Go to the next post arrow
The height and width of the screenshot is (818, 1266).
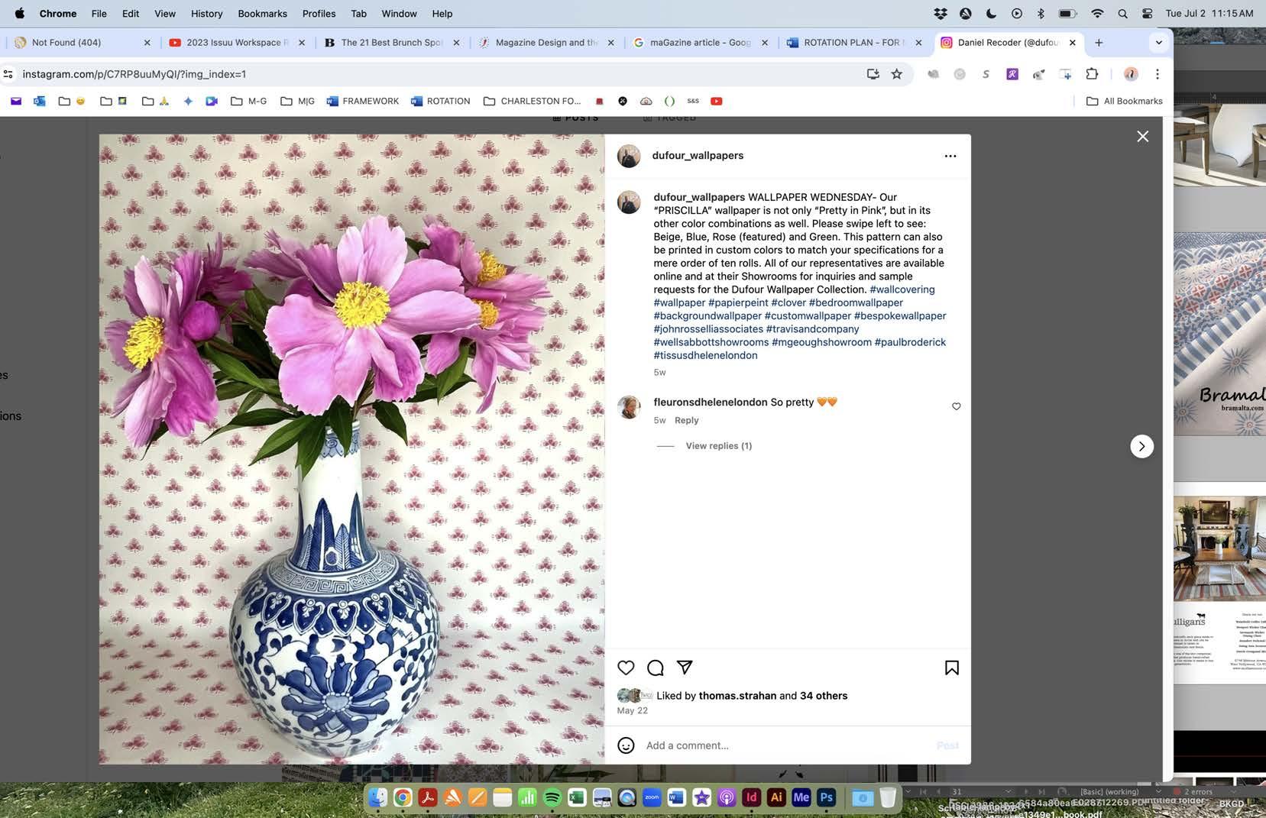1141,446
